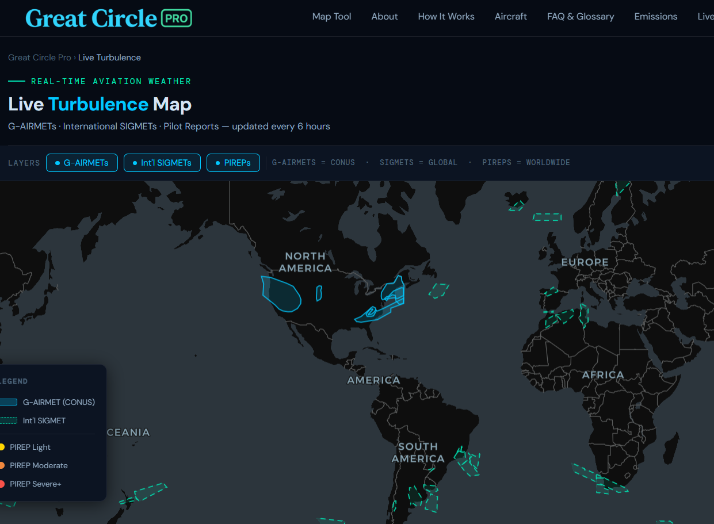Viewport: 714px width, 524px height.
Task: Click the orange PIREP Moderate dot
Action: click(3, 465)
